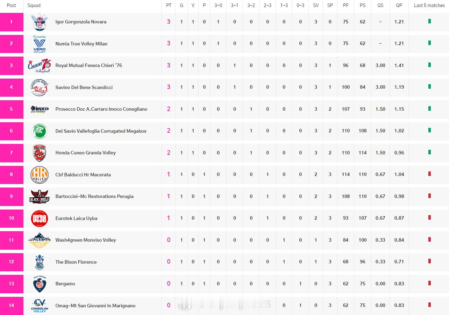
Task: Click QP value 0.71 for Bison Florence
Action: (x=399, y=262)
